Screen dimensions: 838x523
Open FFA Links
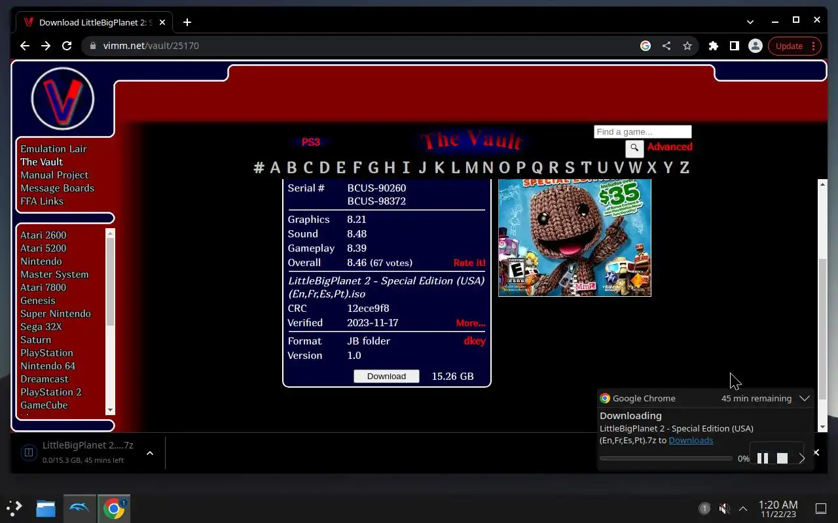click(x=42, y=201)
